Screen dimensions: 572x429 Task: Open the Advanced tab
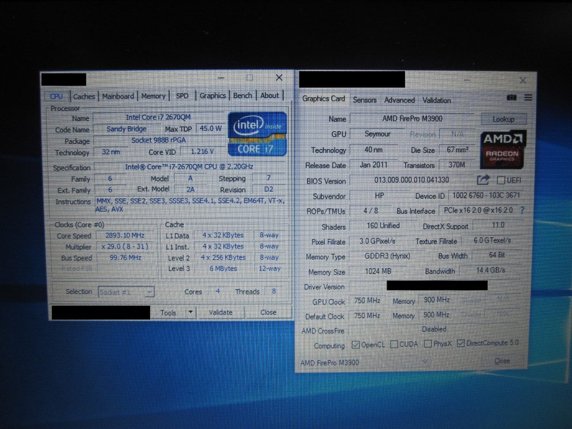[399, 100]
